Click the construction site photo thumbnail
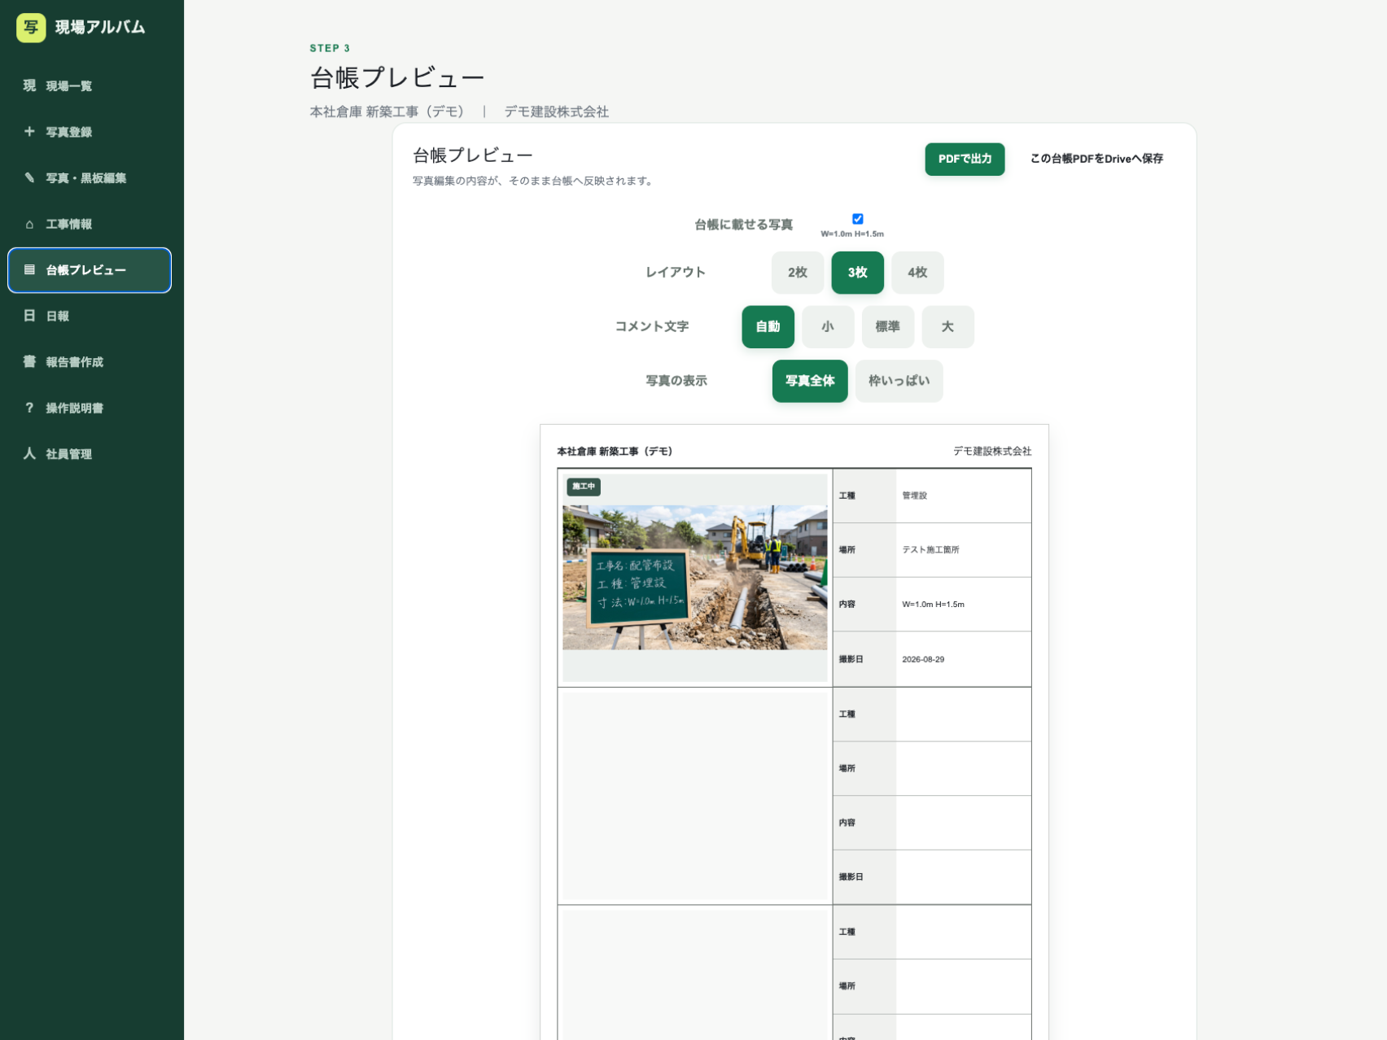 click(x=694, y=577)
